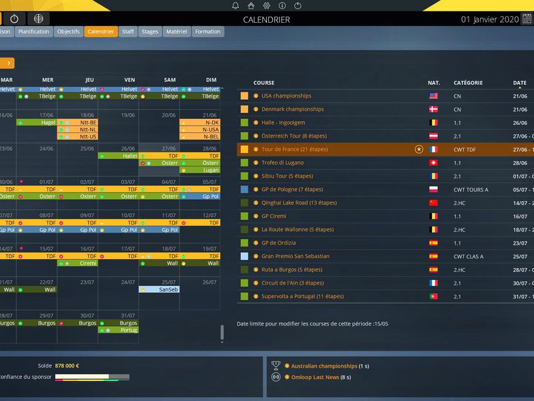
Task: Click the info icon for Trofeo di Lugano
Action: (x=256, y=162)
